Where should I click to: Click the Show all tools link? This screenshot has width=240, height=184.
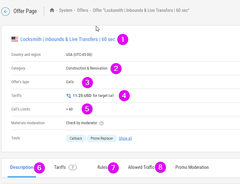pos(125,139)
